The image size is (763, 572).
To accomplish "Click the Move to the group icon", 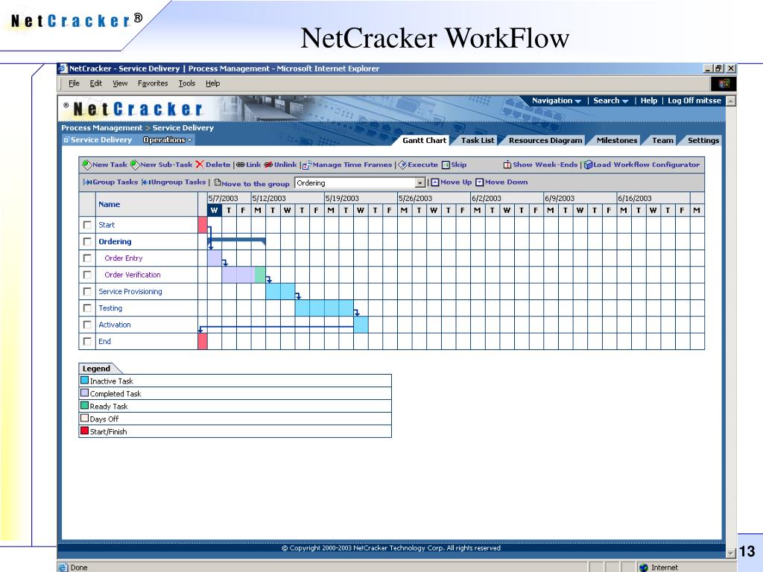I will [217, 182].
